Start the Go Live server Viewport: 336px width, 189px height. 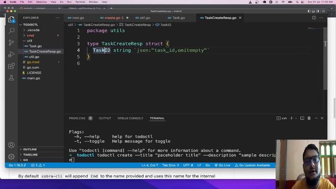222,165
